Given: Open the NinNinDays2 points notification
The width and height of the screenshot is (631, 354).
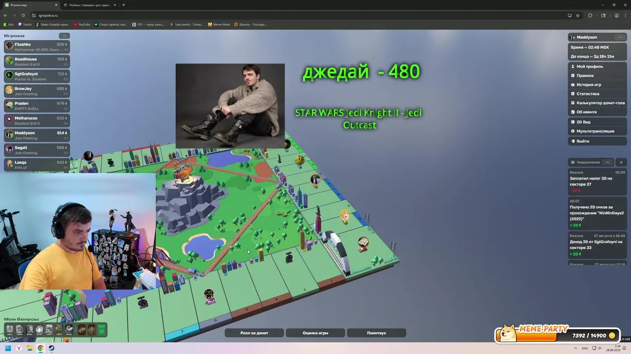Looking at the screenshot, I should pos(597,213).
